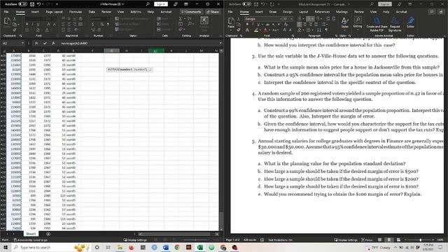Cancel formula entry with X icon
Viewport: 448px width, 252px height.
tap(36, 43)
